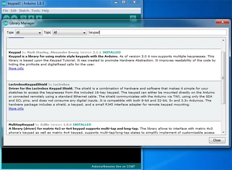Maximize the keypad1 Arduino window
Image resolution: width=232 pixels, height=170 pixels.
pos(124,2)
